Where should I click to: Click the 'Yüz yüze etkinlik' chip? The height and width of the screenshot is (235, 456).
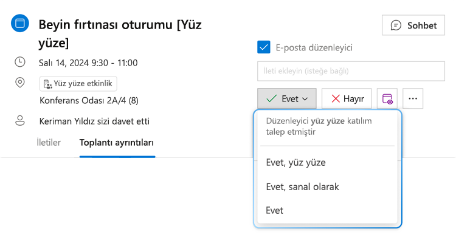[78, 84]
